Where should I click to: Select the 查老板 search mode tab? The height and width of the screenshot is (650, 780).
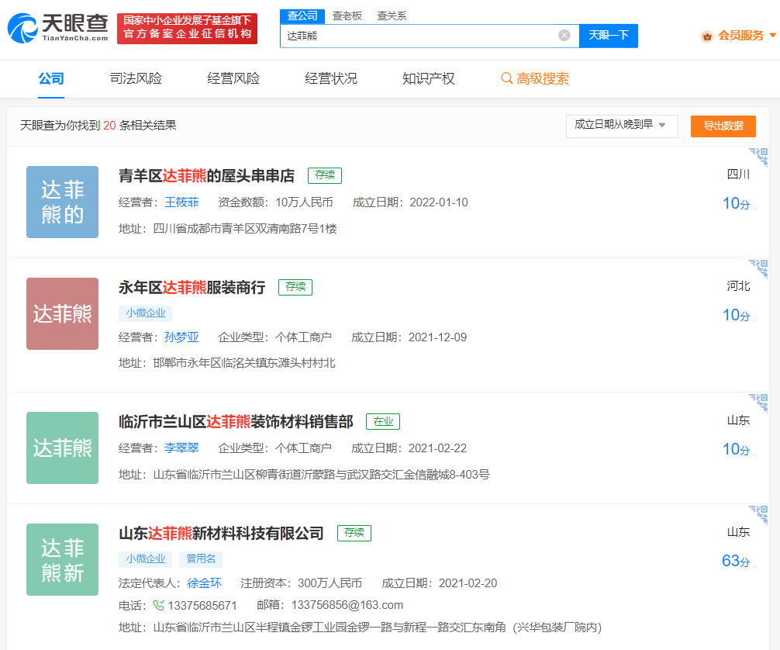click(347, 16)
